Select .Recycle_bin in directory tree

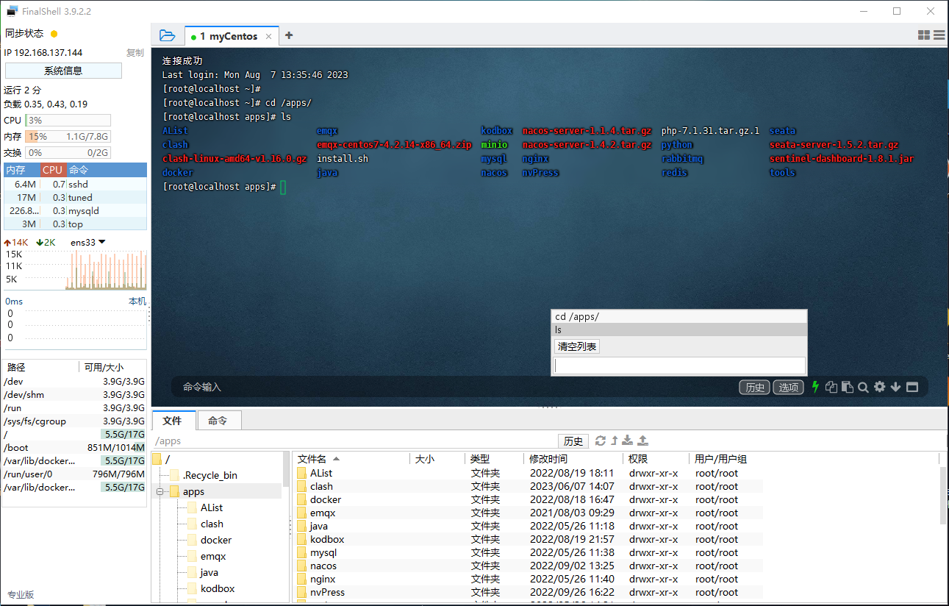pos(210,475)
